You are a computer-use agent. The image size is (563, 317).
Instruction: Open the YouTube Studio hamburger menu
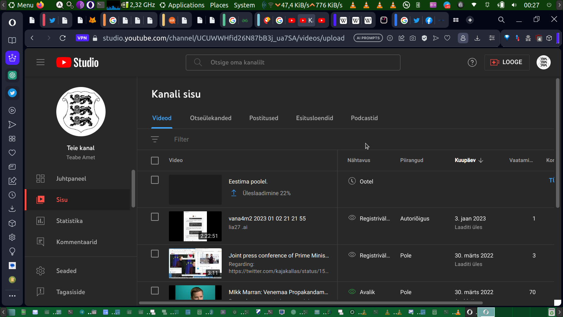[40, 62]
